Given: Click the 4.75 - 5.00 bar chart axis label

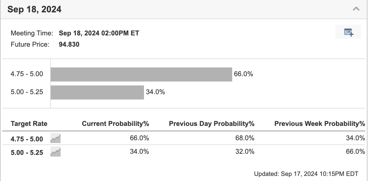Looking at the screenshot, I should [x=27, y=74].
